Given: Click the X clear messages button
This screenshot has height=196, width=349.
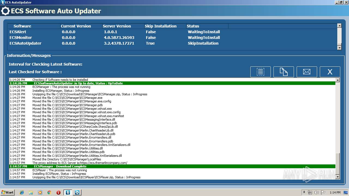Looking at the screenshot, I should pos(330,72).
